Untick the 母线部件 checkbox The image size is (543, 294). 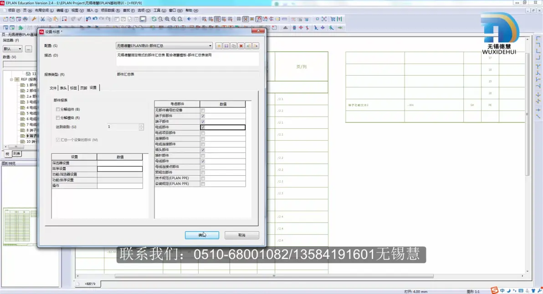pos(203,161)
